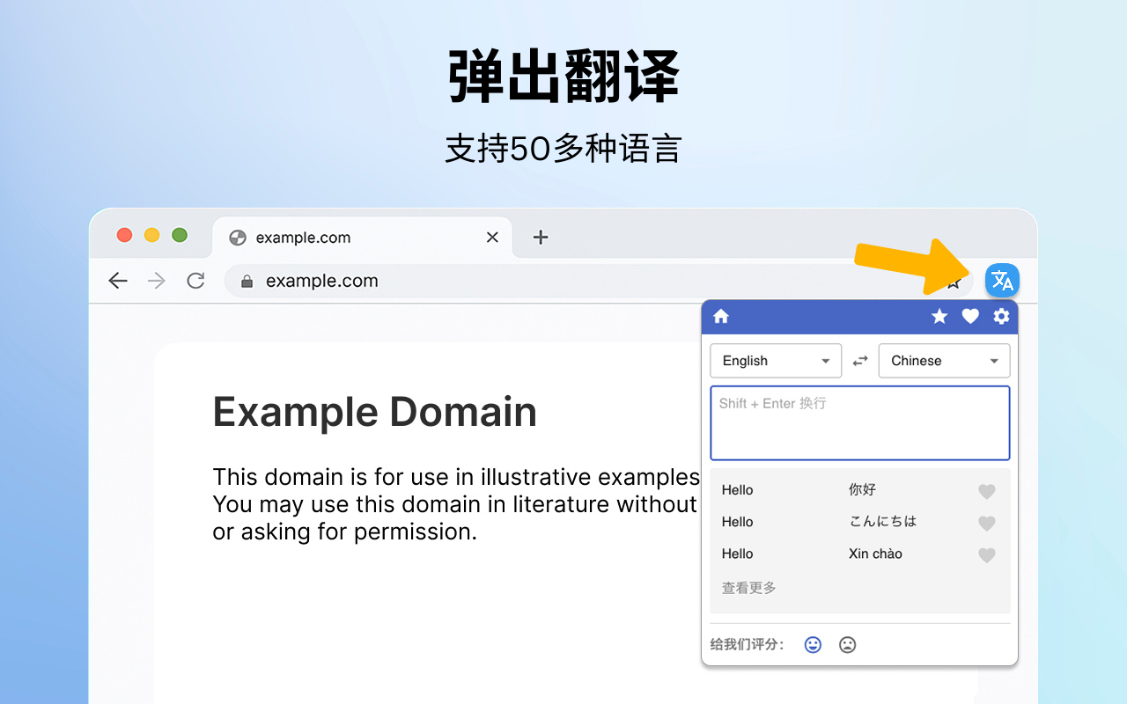Open a new browser tab
The height and width of the screenshot is (704, 1127).
pos(540,237)
